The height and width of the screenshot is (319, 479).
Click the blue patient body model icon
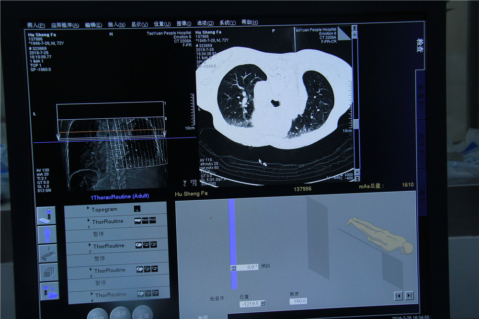click(47, 235)
